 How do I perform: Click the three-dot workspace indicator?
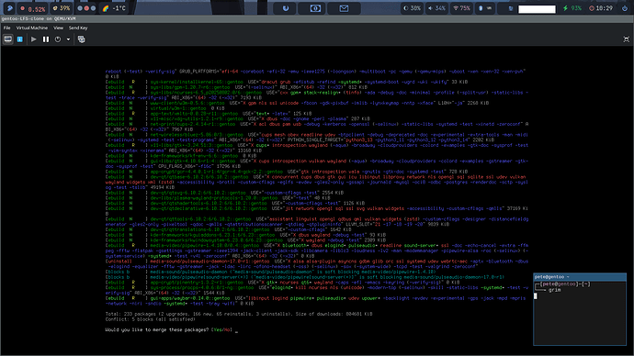(x=86, y=8)
